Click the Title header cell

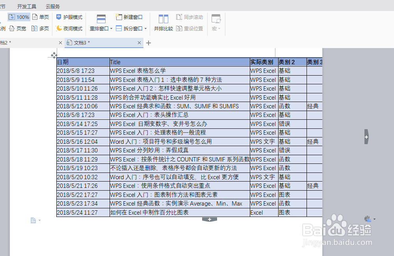coord(180,62)
